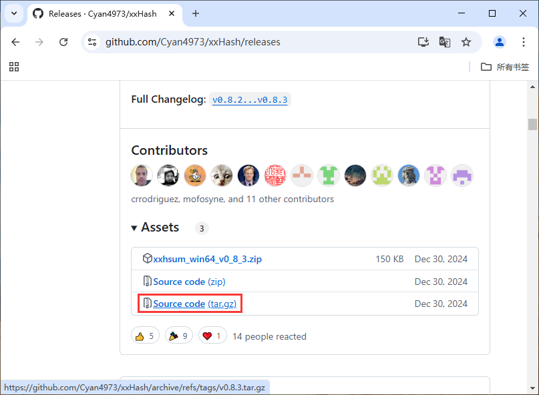This screenshot has height=395, width=539.
Task: Select the Releases · Cyan4973/xxHash tab
Action: [x=103, y=14]
